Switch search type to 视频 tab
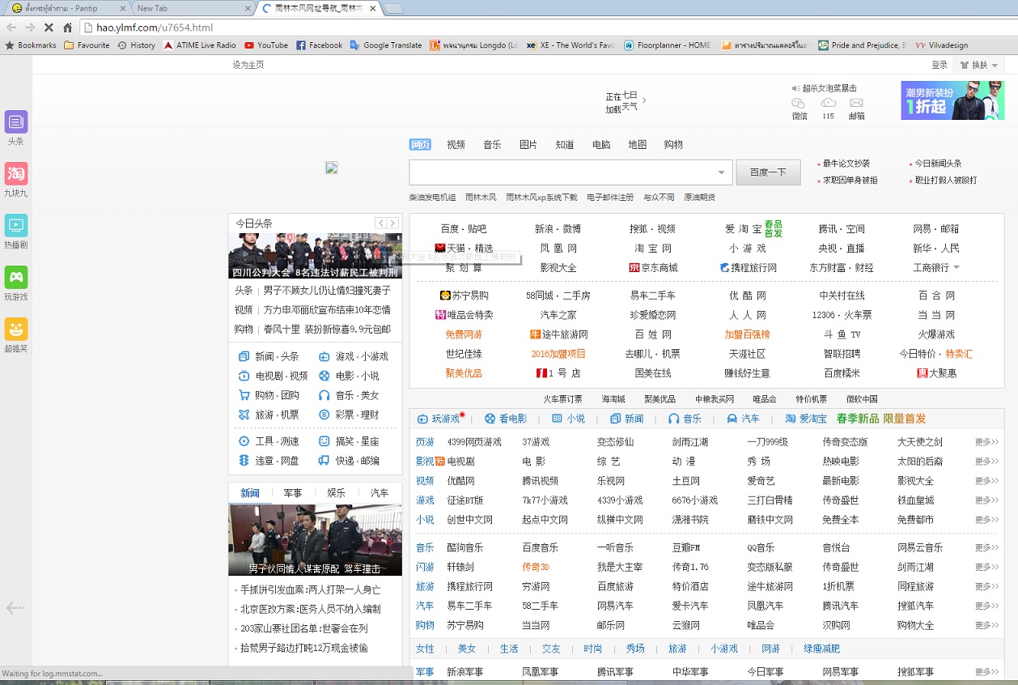This screenshot has height=685, width=1018. click(x=456, y=145)
